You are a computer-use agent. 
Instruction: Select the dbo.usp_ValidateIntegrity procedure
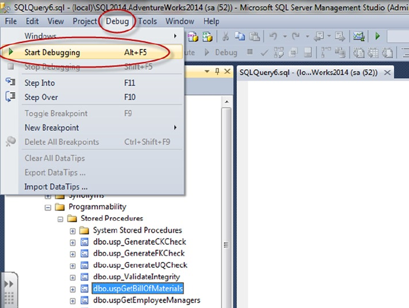click(137, 277)
